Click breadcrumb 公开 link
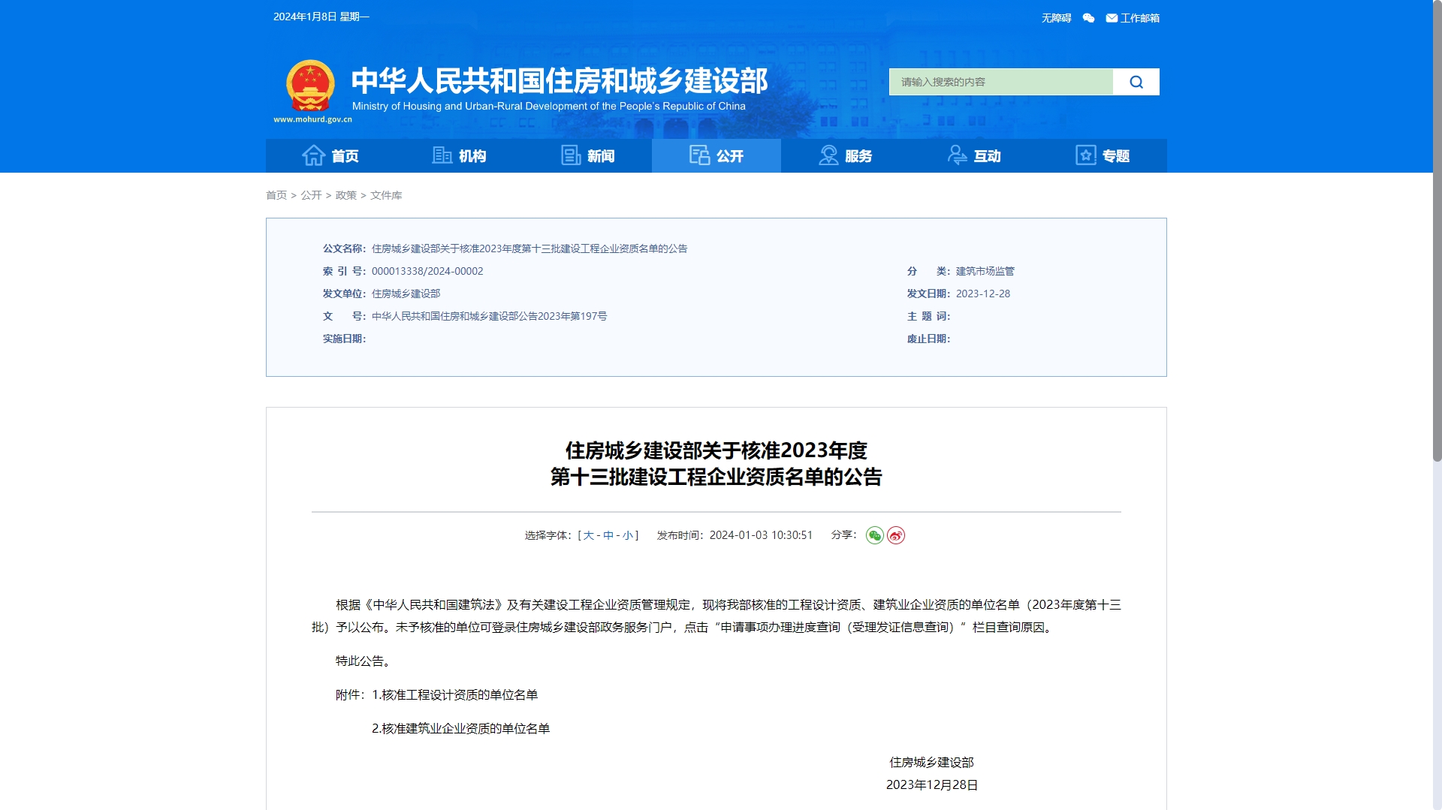The image size is (1442, 810). tap(311, 195)
